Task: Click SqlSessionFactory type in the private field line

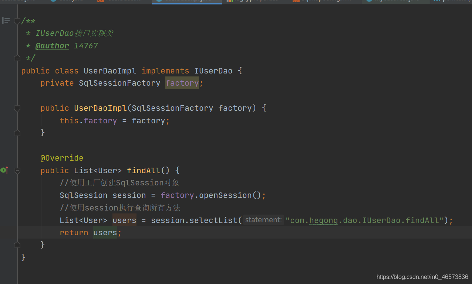Action: point(119,83)
